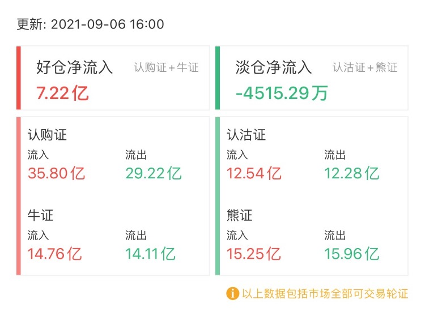
Task: Click the -4515.29万 net inflow value
Action: click(x=282, y=92)
